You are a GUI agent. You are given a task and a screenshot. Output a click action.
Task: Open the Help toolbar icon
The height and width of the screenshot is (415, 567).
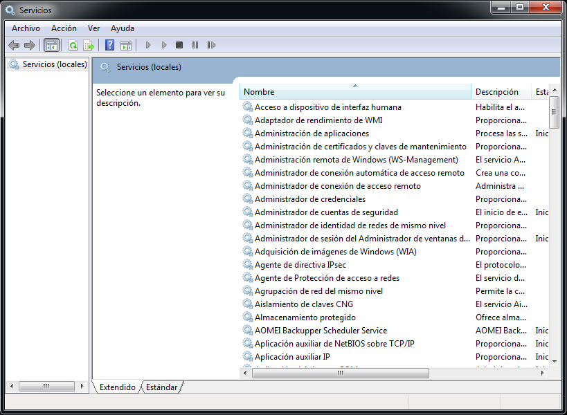click(109, 45)
